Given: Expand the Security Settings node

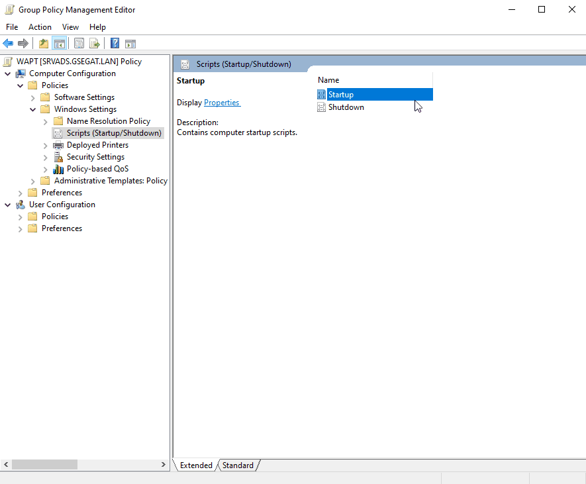Looking at the screenshot, I should point(46,157).
